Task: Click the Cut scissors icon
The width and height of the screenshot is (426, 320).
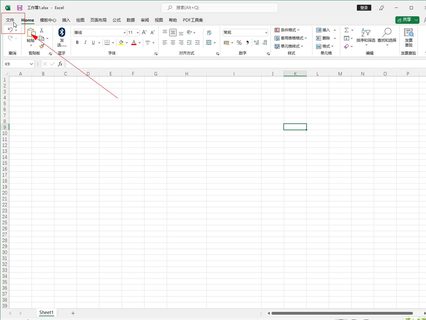Action: 42,30
